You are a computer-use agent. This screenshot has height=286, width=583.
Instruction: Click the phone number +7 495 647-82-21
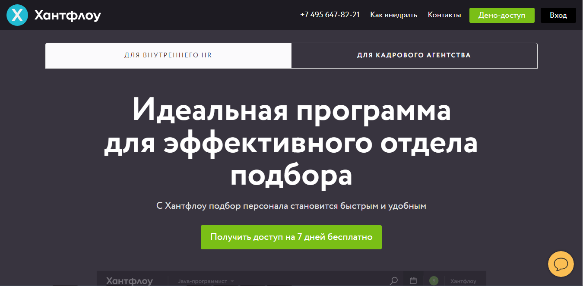330,14
